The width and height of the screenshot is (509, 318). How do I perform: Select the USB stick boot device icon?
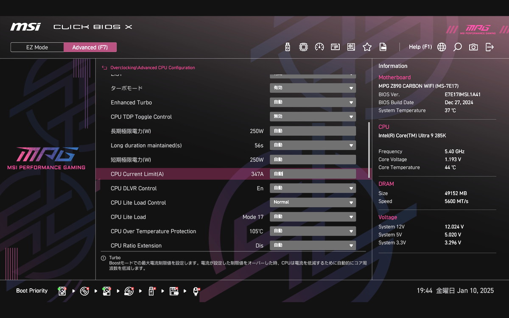151,291
